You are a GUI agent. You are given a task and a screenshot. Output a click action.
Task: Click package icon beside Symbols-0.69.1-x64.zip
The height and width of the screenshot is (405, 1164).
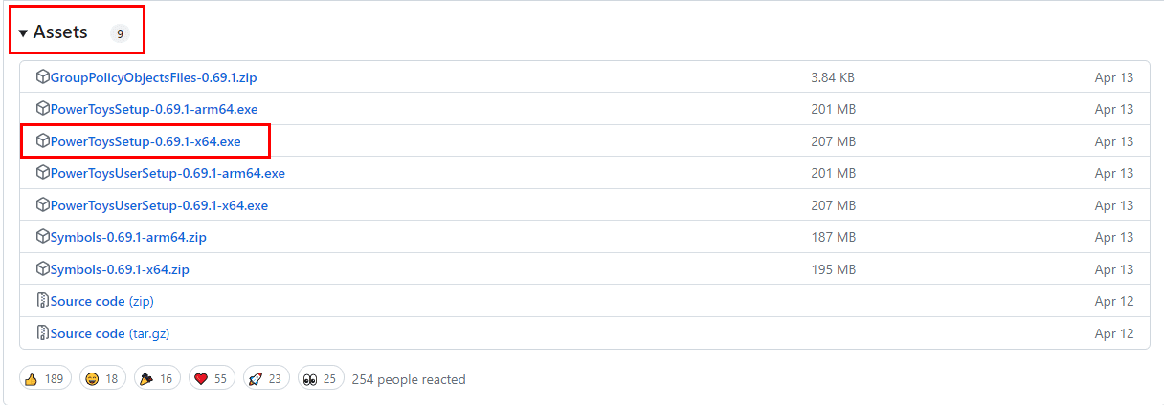(x=42, y=269)
